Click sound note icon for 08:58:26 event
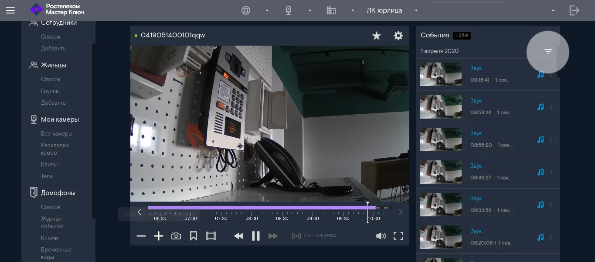This screenshot has width=595, height=262. tap(541, 107)
